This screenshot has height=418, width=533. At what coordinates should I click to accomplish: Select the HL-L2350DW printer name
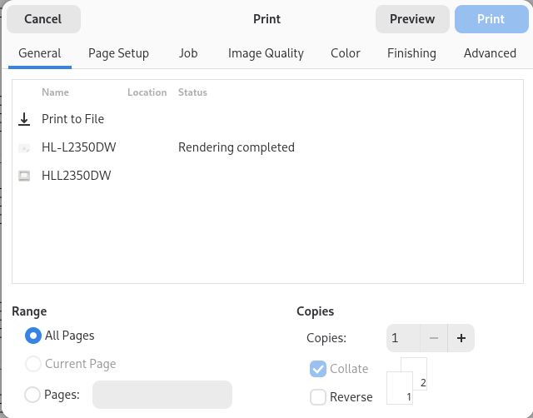(x=79, y=147)
